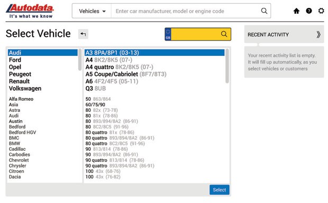Click the magnifier in yellow registration plate box
Screen dimensions: 328x203
[224, 34]
